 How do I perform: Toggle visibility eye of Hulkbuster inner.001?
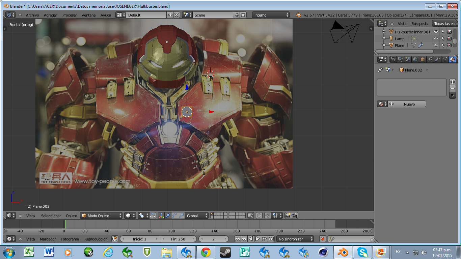pyautogui.click(x=436, y=32)
